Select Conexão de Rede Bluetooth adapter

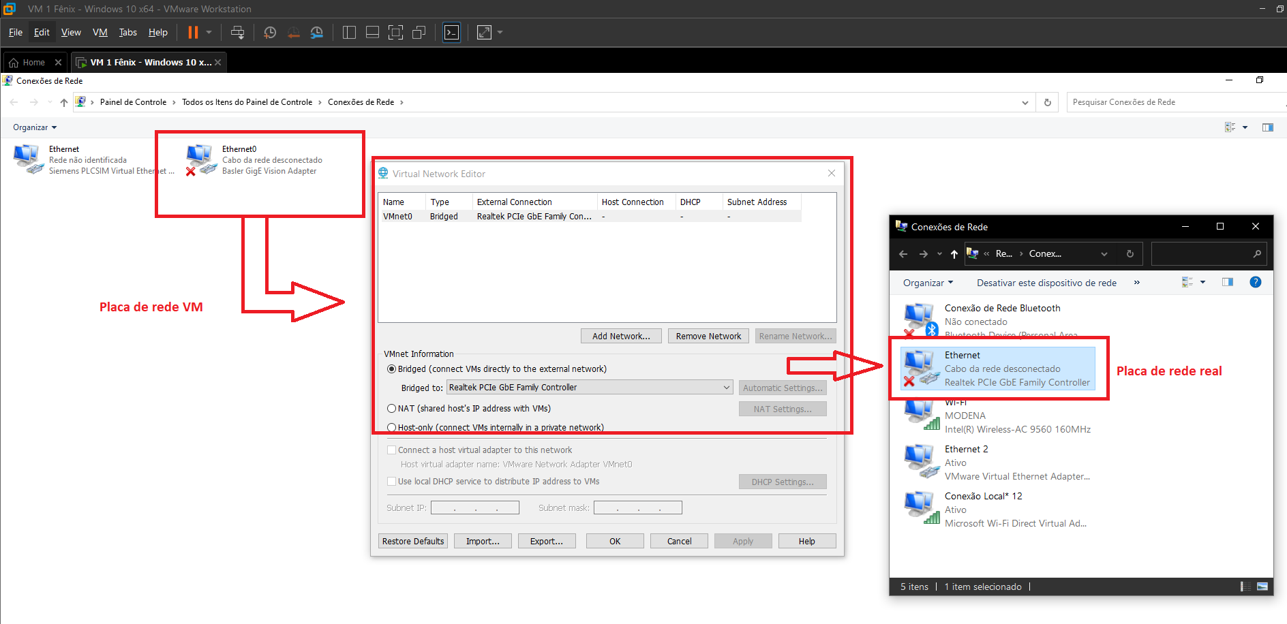coord(998,319)
